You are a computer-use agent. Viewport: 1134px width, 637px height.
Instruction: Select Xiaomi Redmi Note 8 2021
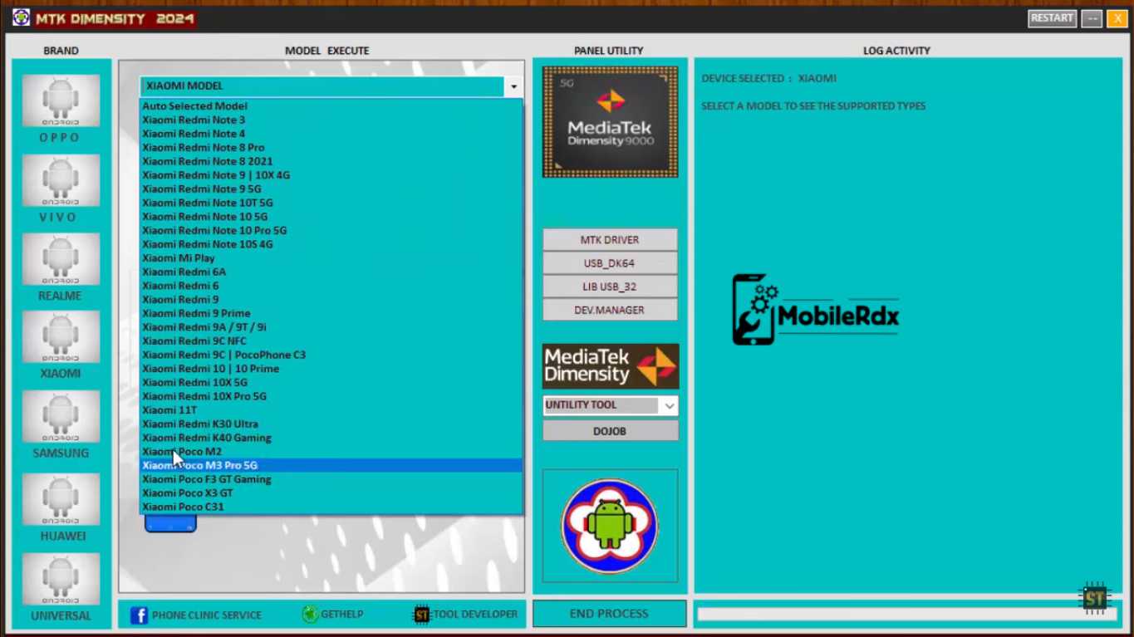coord(331,161)
